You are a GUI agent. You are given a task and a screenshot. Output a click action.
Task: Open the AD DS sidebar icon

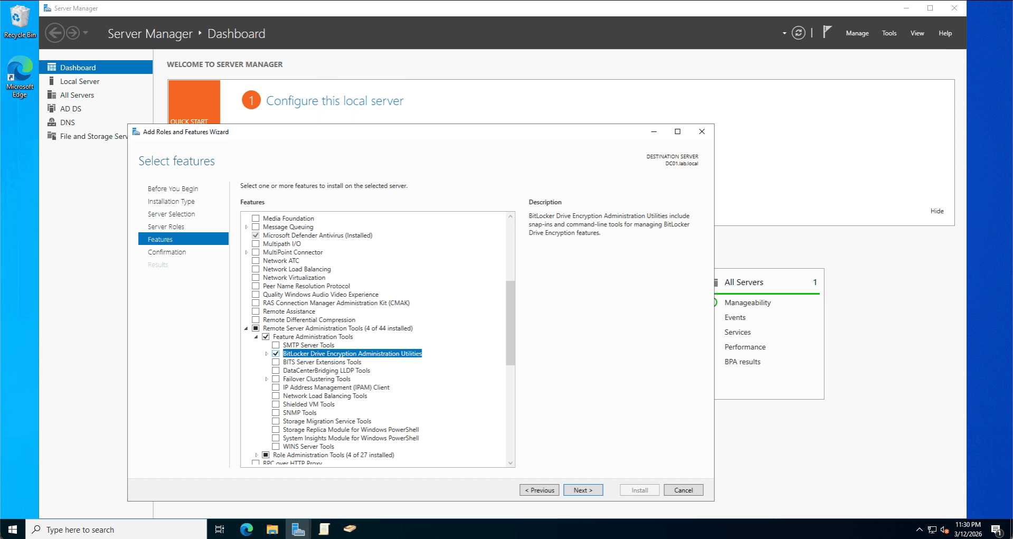click(52, 108)
